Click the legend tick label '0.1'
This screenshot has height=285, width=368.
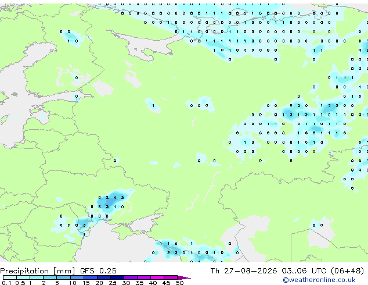pos(6,283)
